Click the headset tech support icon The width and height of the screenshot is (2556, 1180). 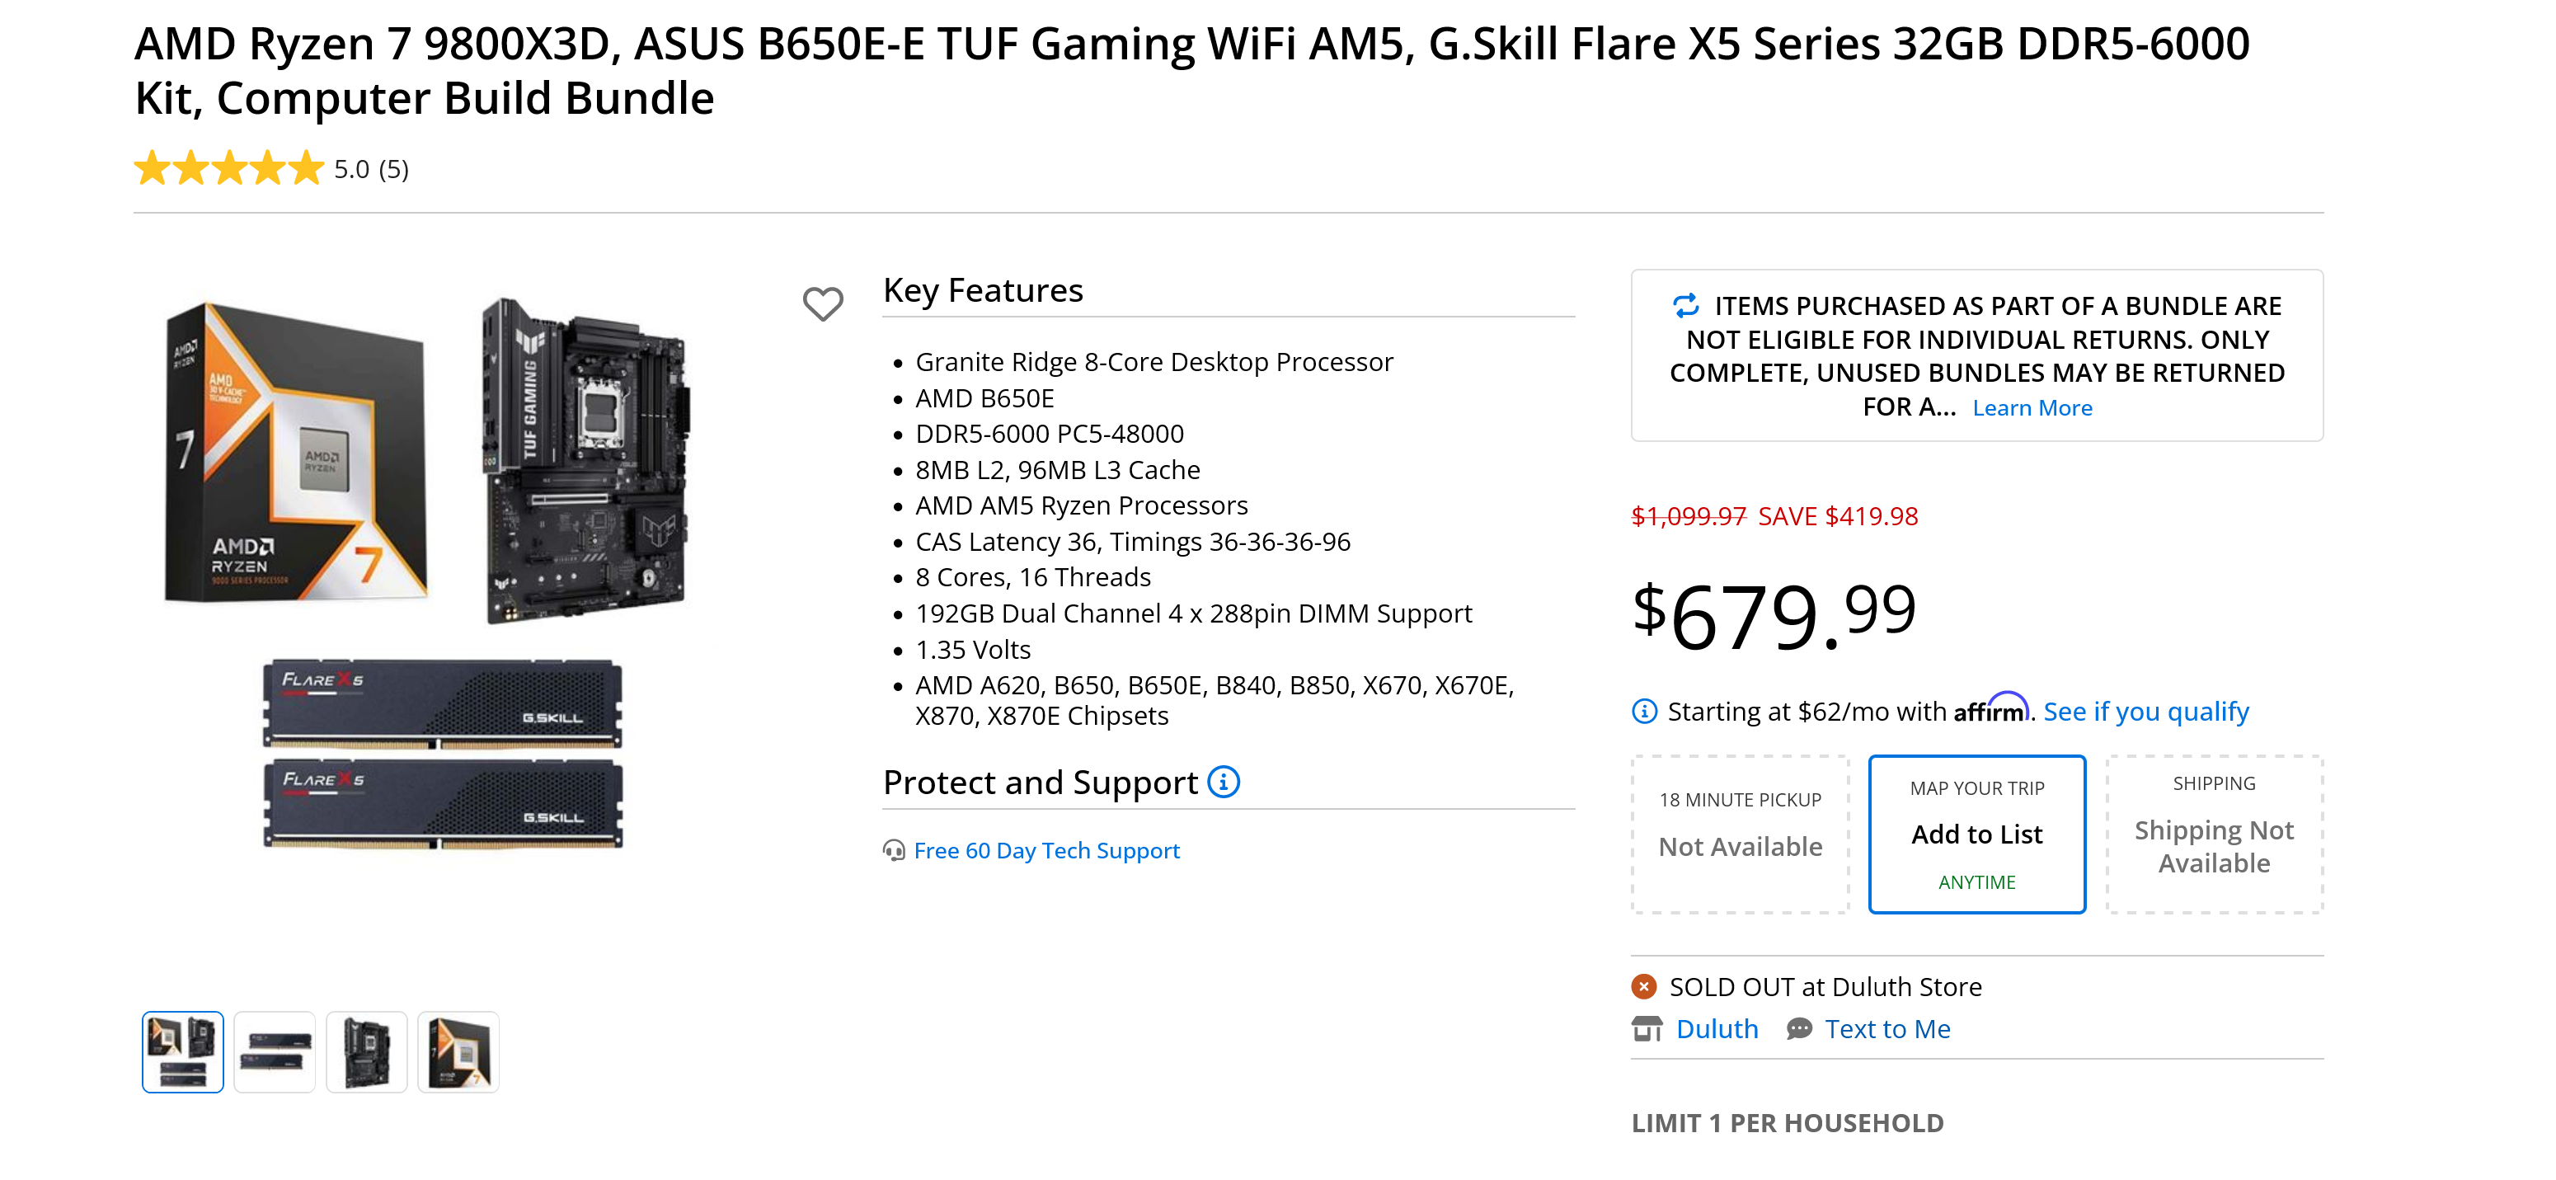[x=894, y=852]
